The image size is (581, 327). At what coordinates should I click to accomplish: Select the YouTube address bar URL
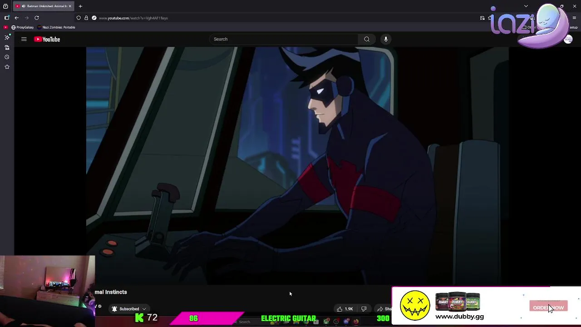coord(133,18)
